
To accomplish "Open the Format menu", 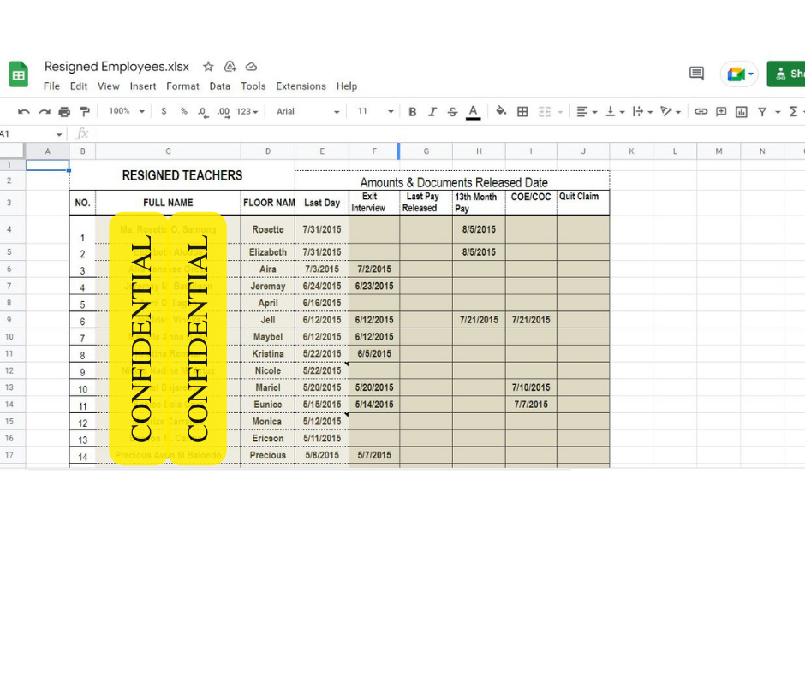I will [182, 86].
